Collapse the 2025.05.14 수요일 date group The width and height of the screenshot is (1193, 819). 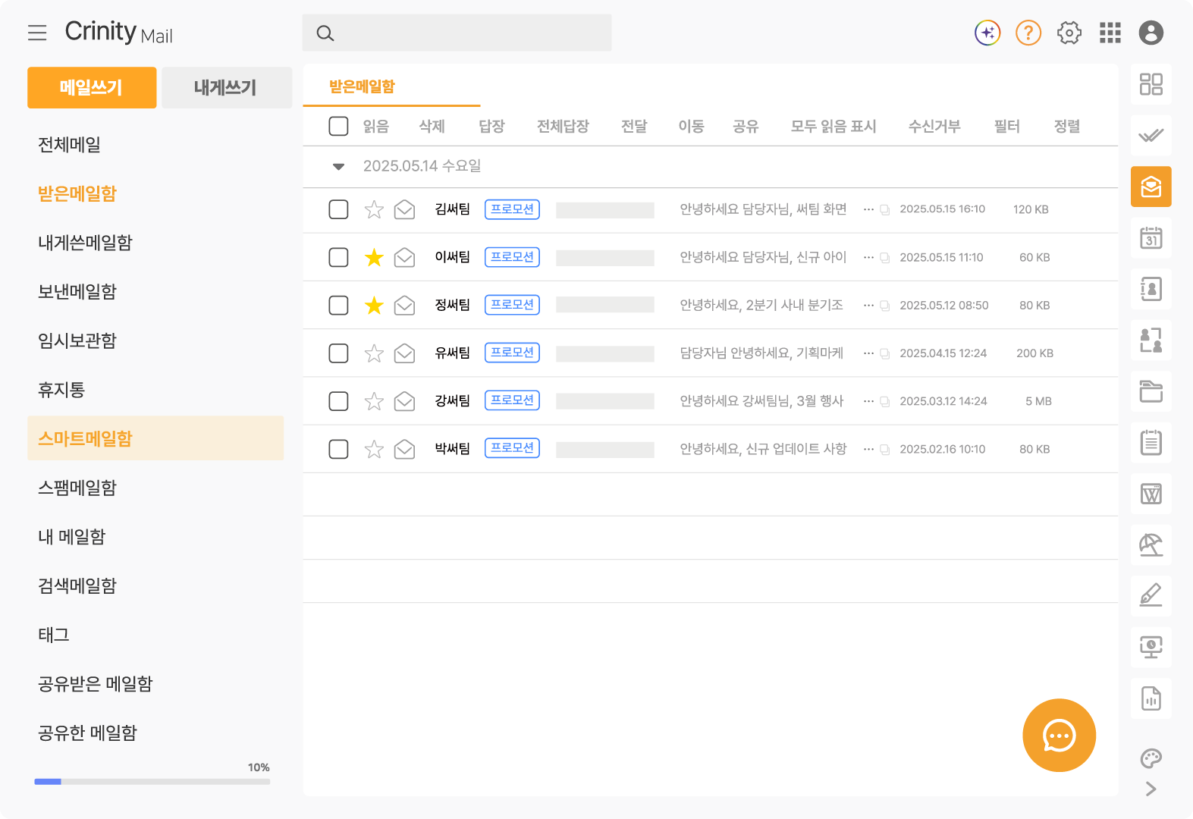pos(339,167)
